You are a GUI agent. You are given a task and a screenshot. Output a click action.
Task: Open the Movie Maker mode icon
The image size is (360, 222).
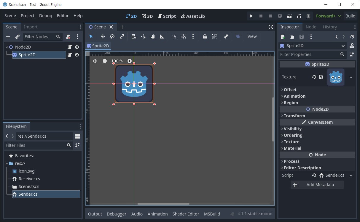[308, 16]
